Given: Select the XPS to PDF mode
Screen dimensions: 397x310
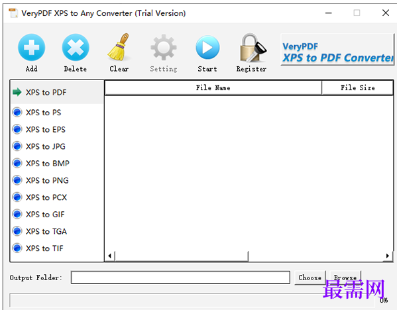Looking at the screenshot, I should 57,92.
